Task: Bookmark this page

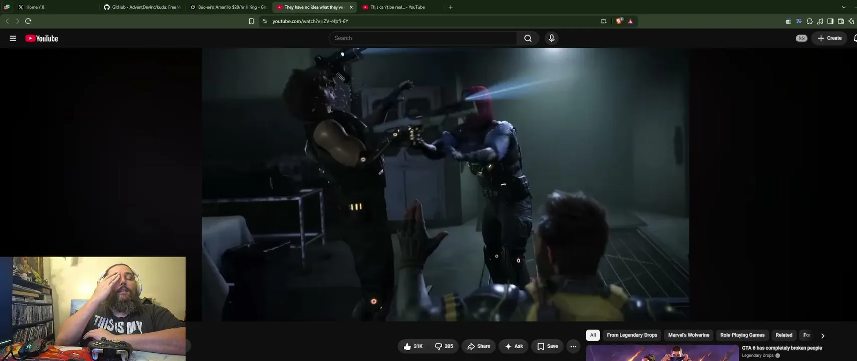Action: pyautogui.click(x=251, y=21)
